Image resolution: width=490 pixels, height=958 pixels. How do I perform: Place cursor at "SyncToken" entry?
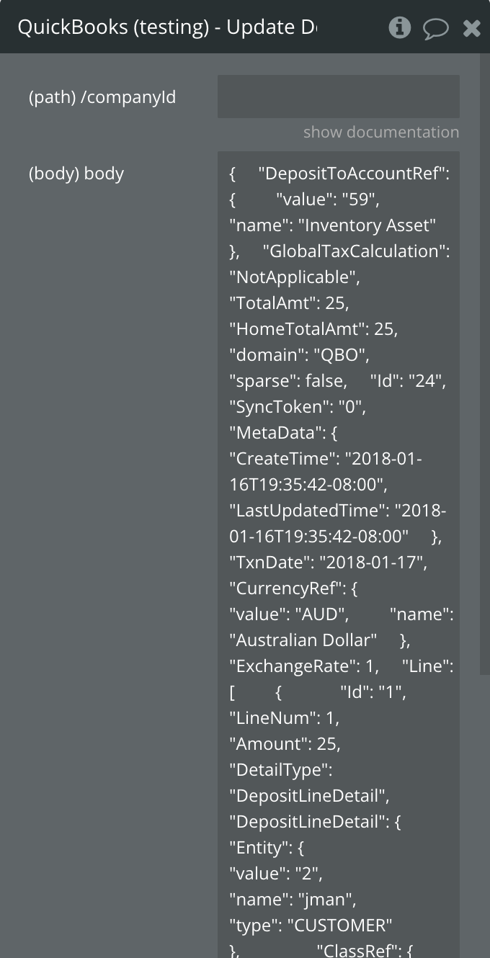point(297,407)
